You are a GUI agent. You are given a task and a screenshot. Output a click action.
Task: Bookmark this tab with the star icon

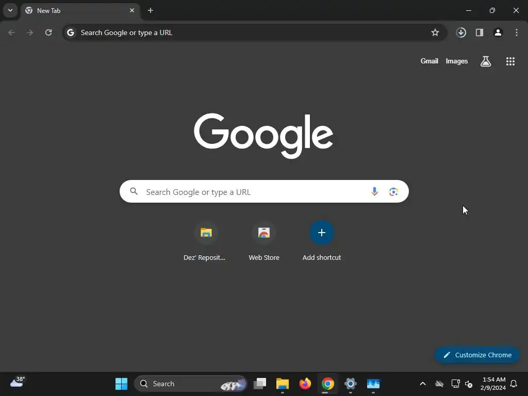coord(435,32)
